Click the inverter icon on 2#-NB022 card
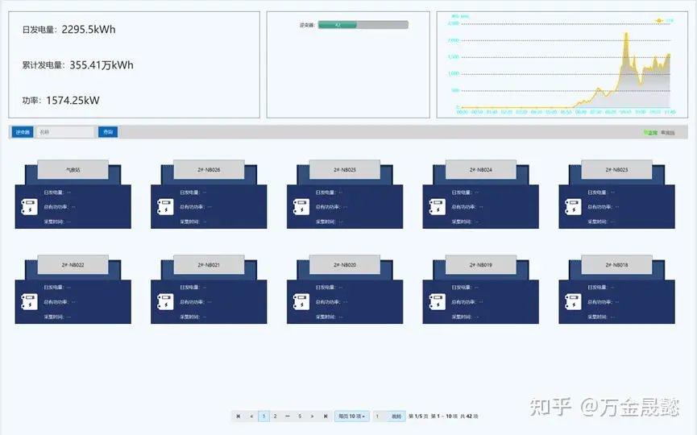The width and height of the screenshot is (697, 435). (x=28, y=302)
